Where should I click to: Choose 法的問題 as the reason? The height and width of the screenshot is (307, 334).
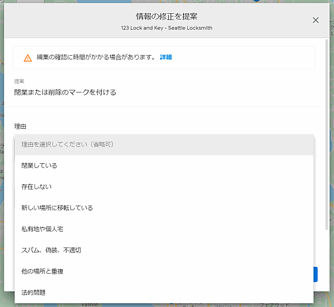[x=33, y=293]
